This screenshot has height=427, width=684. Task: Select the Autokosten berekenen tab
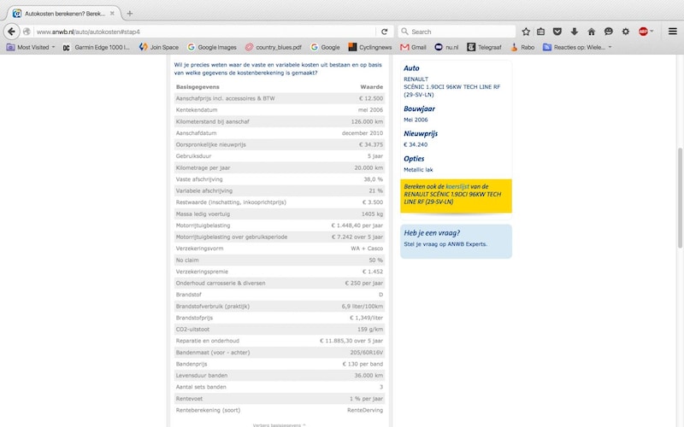pyautogui.click(x=63, y=14)
